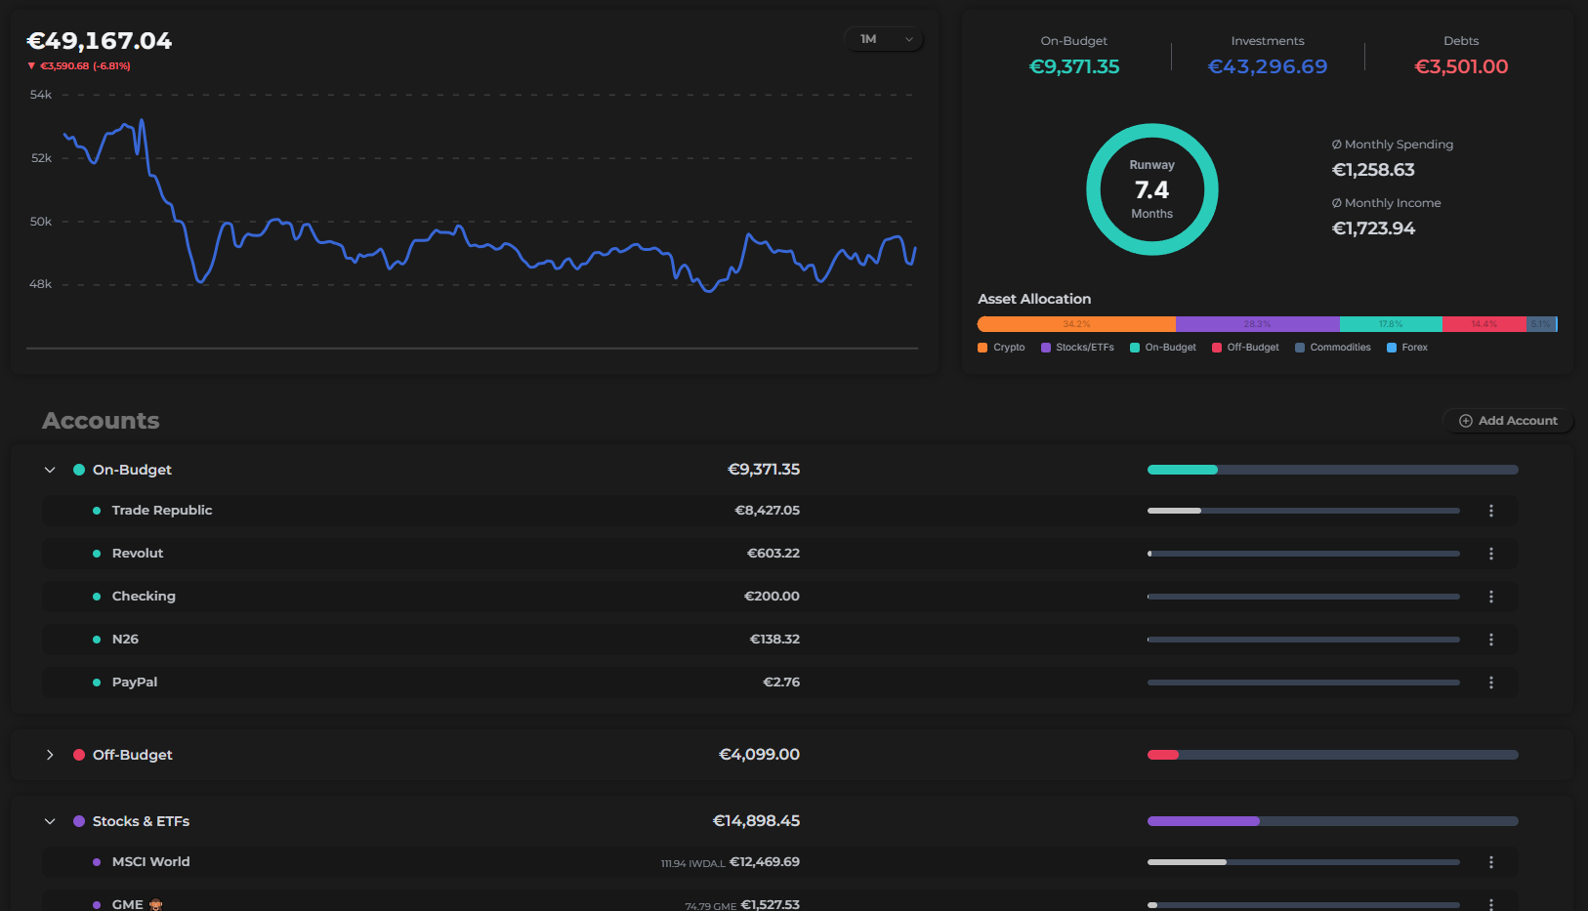Toggle the Forex legend item

click(1406, 347)
